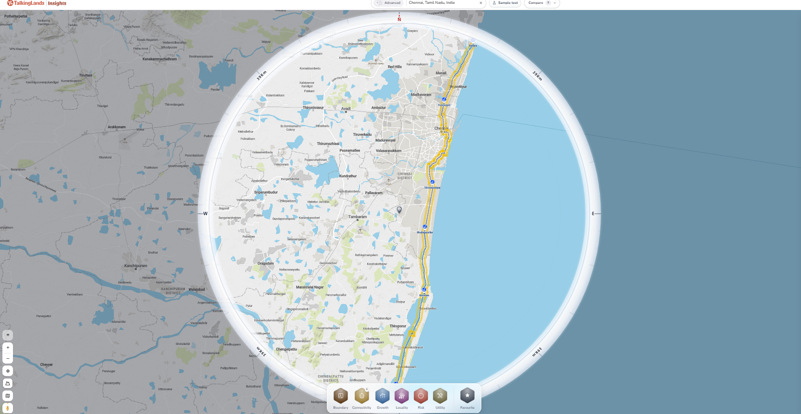Screen dimensions: 801x414
Task: Click the Pallavaram map label
Action: 374,193
